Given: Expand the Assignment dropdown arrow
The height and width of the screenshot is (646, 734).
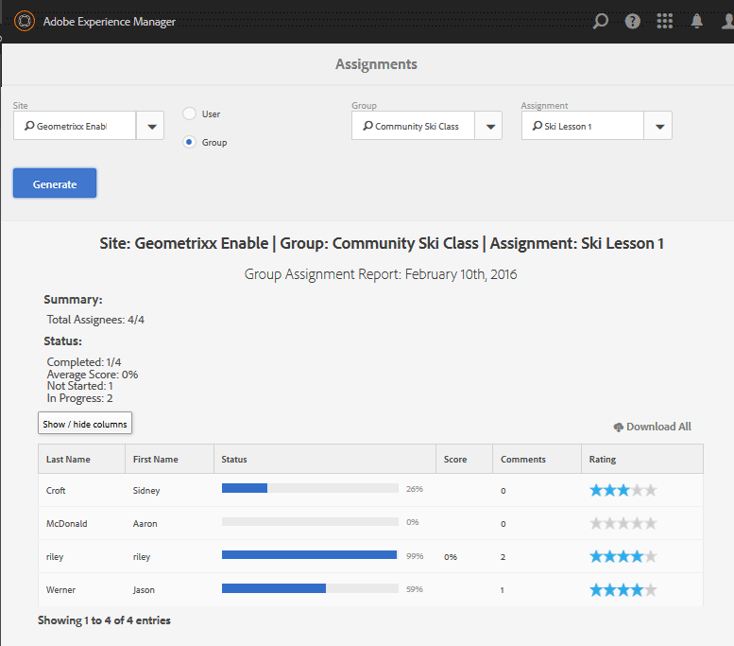Looking at the screenshot, I should [658, 126].
